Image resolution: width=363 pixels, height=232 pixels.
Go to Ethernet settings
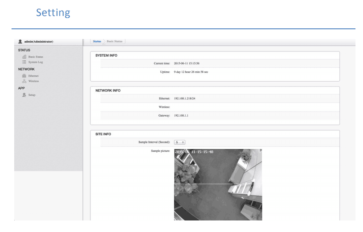pos(33,76)
